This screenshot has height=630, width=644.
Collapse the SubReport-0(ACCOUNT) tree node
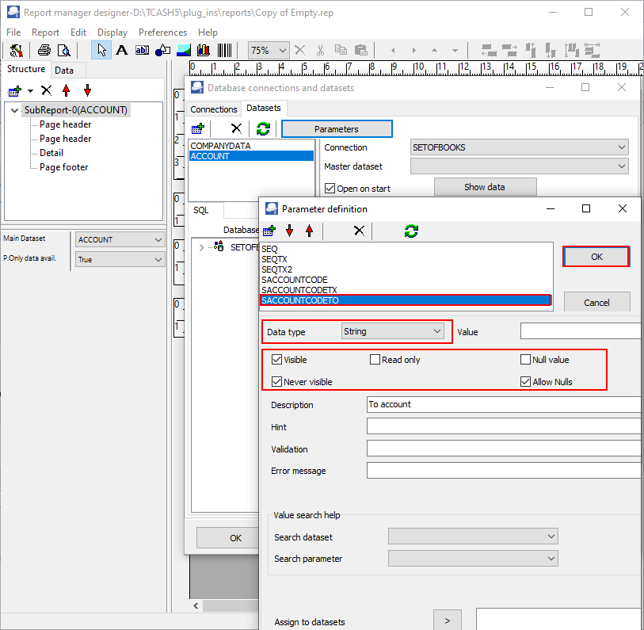pyautogui.click(x=15, y=110)
